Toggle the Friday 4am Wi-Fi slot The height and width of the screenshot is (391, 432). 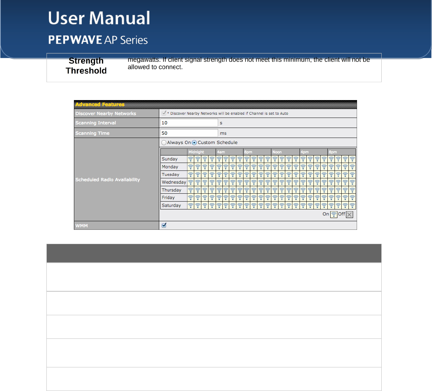point(219,198)
